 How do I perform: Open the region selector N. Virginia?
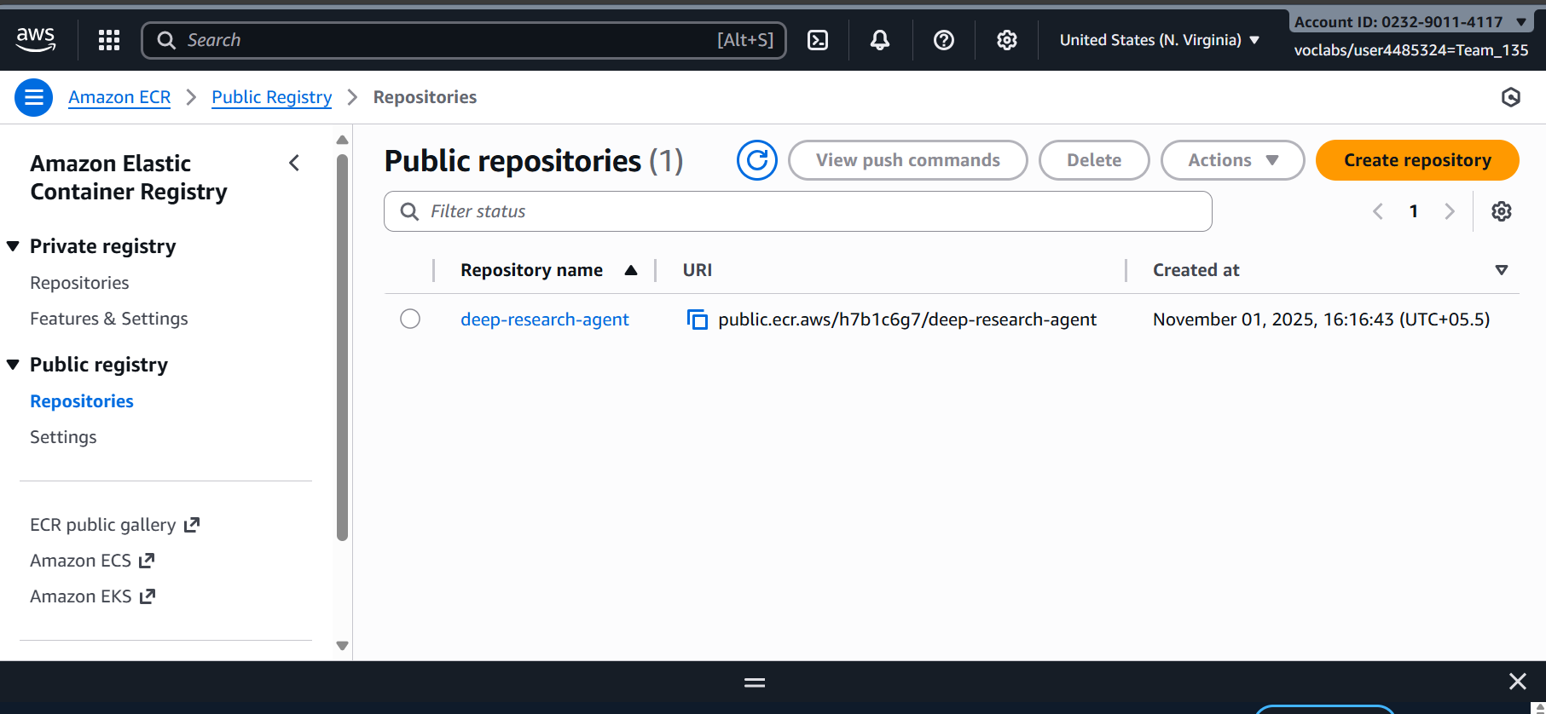coord(1159,40)
